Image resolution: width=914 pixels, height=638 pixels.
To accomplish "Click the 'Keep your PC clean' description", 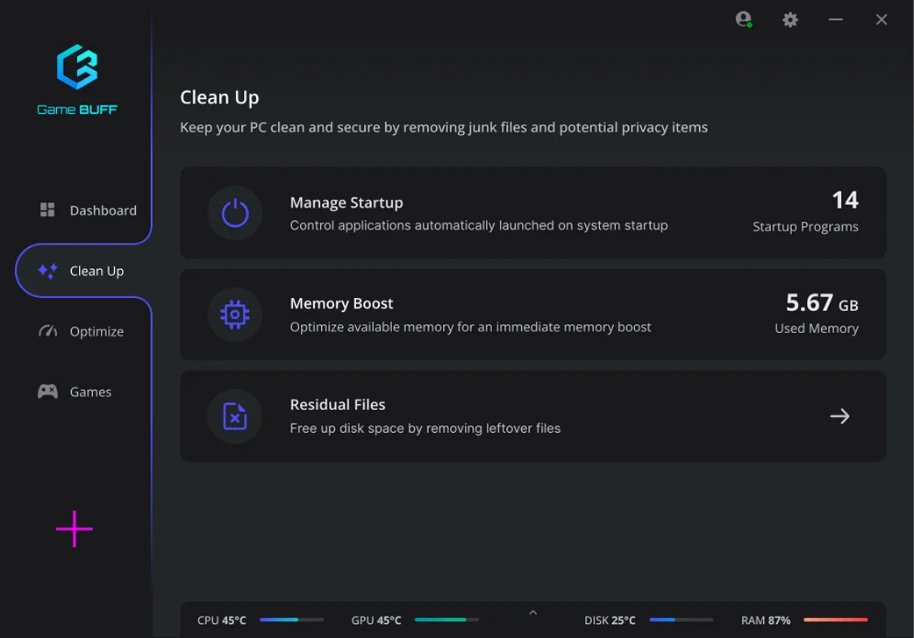I will pos(444,128).
